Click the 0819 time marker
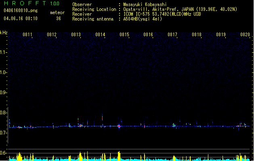254x161 pixels. pos(221,35)
